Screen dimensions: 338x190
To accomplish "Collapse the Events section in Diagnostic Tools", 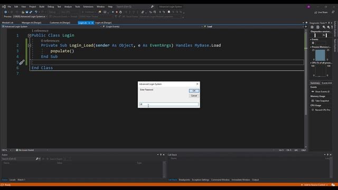I will [x=311, y=40].
